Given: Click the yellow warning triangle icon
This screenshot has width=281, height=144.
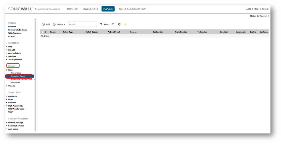Looking at the screenshot, I should [x=125, y=24].
